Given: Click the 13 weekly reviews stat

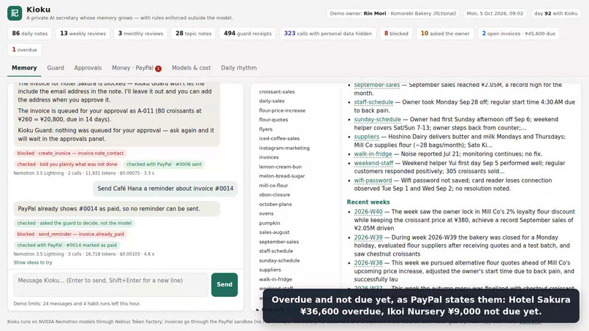Looking at the screenshot, I should click(83, 34).
